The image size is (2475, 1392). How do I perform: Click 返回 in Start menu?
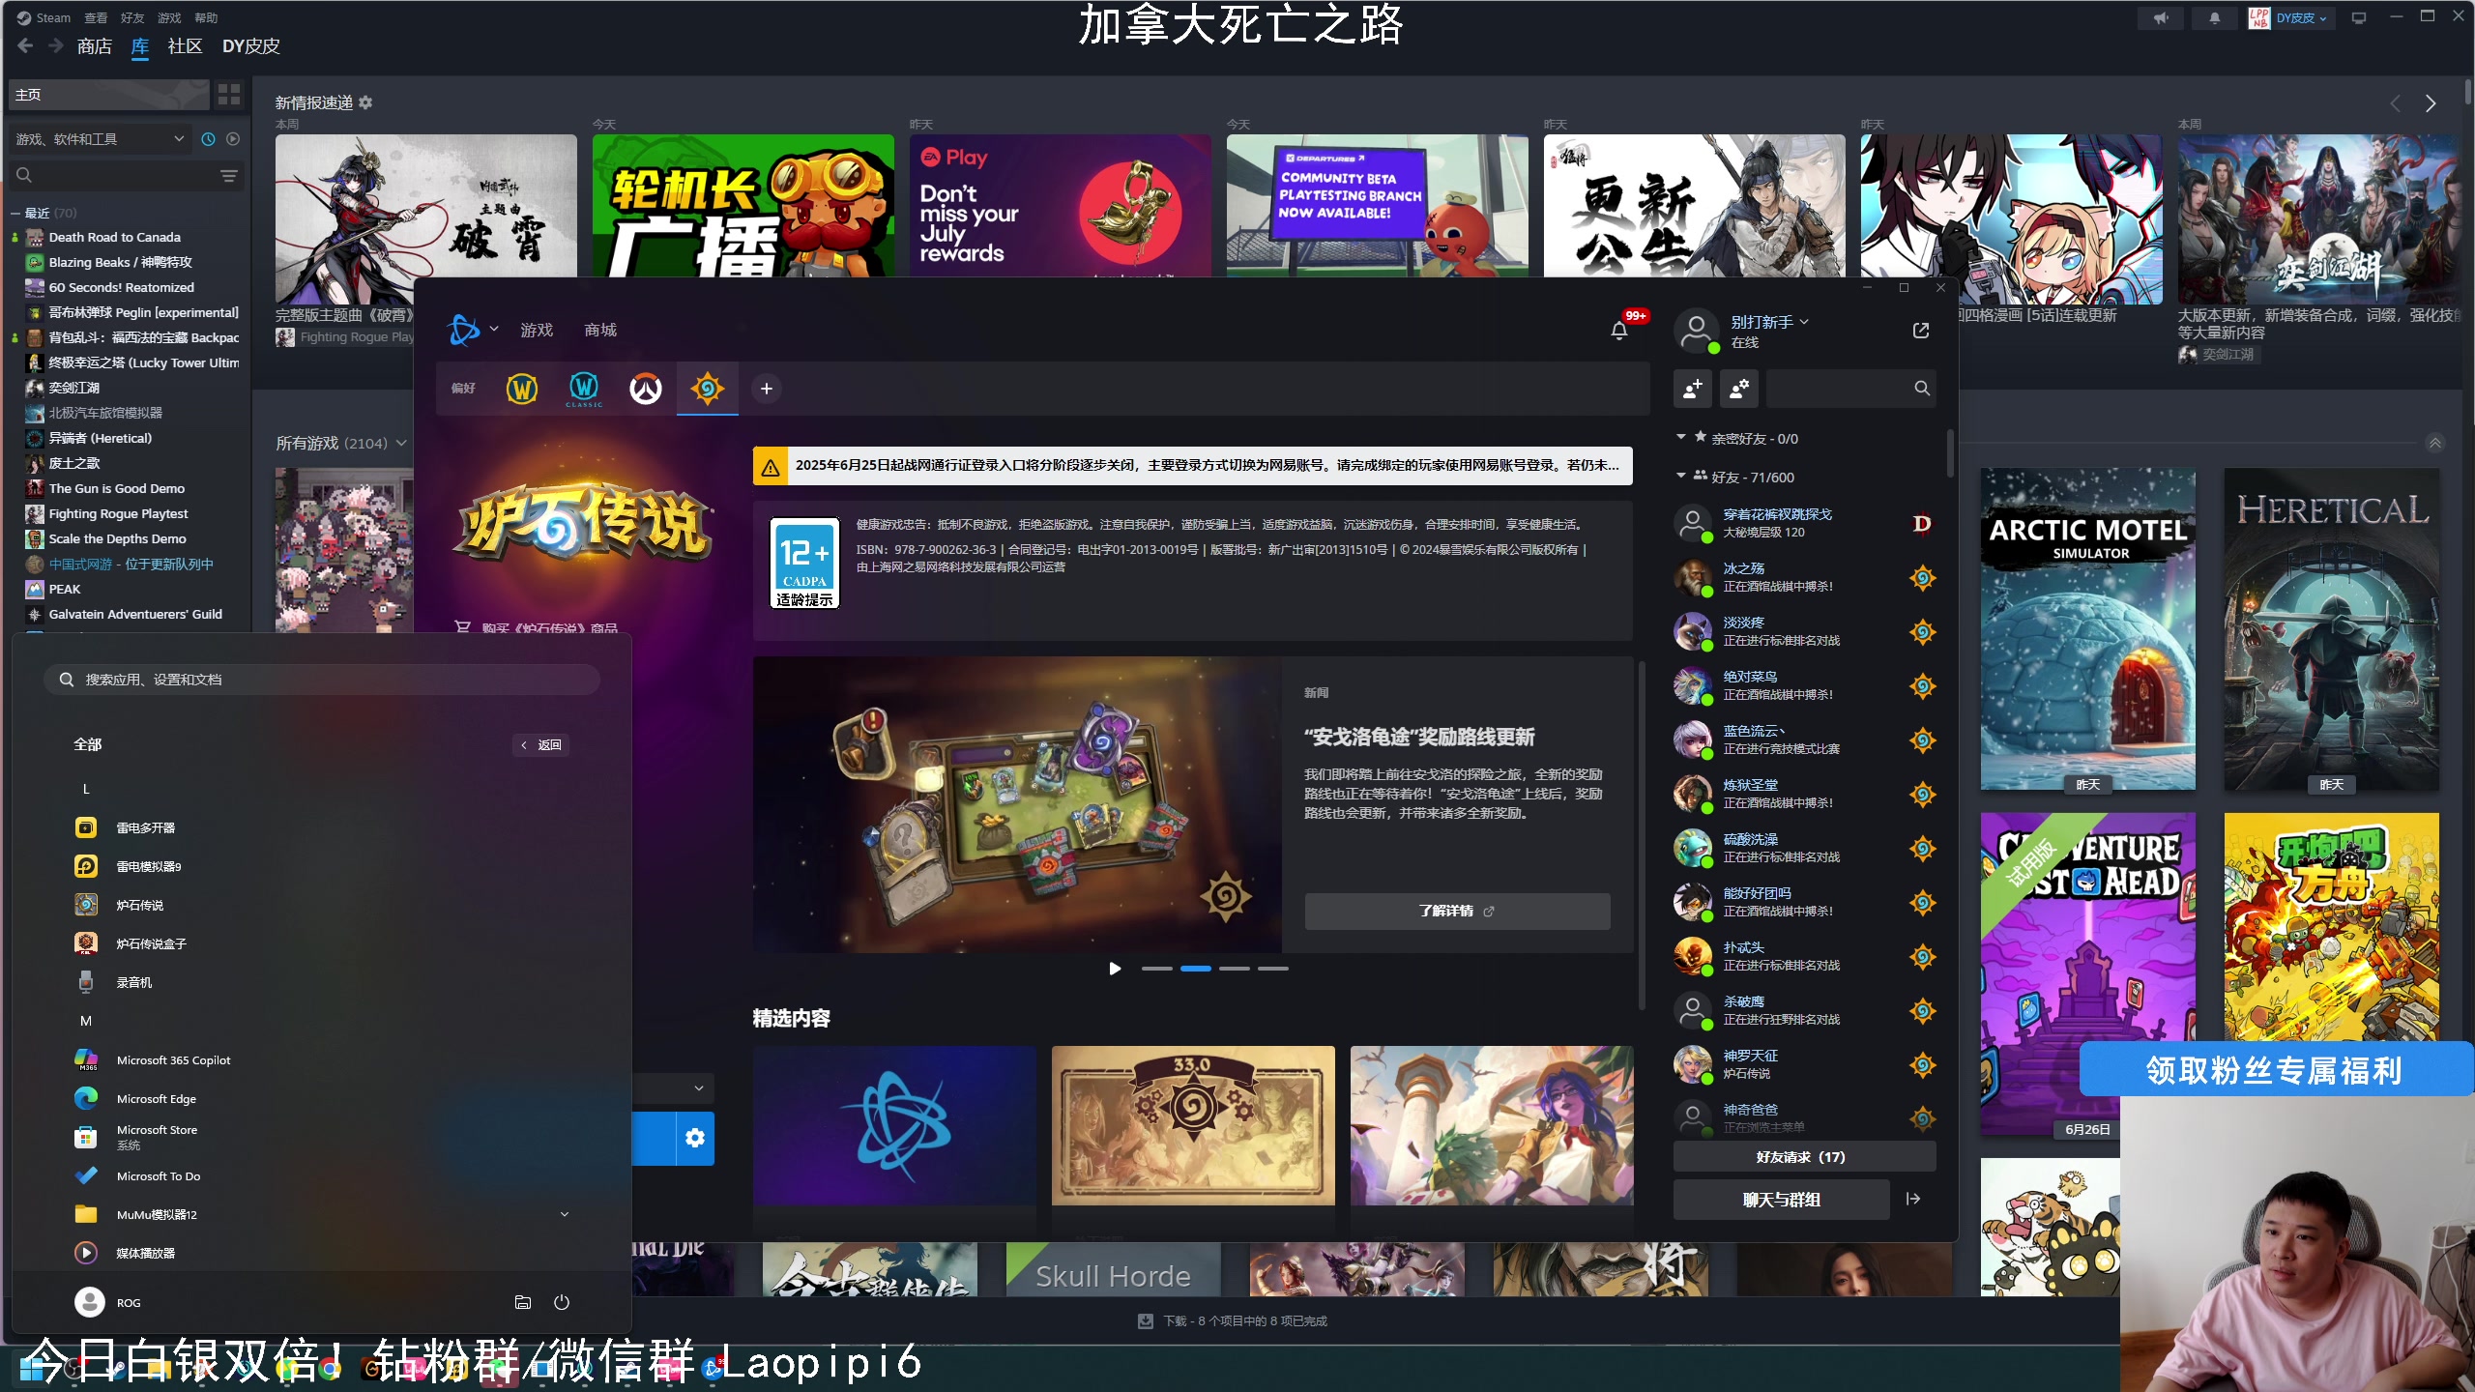click(x=540, y=744)
